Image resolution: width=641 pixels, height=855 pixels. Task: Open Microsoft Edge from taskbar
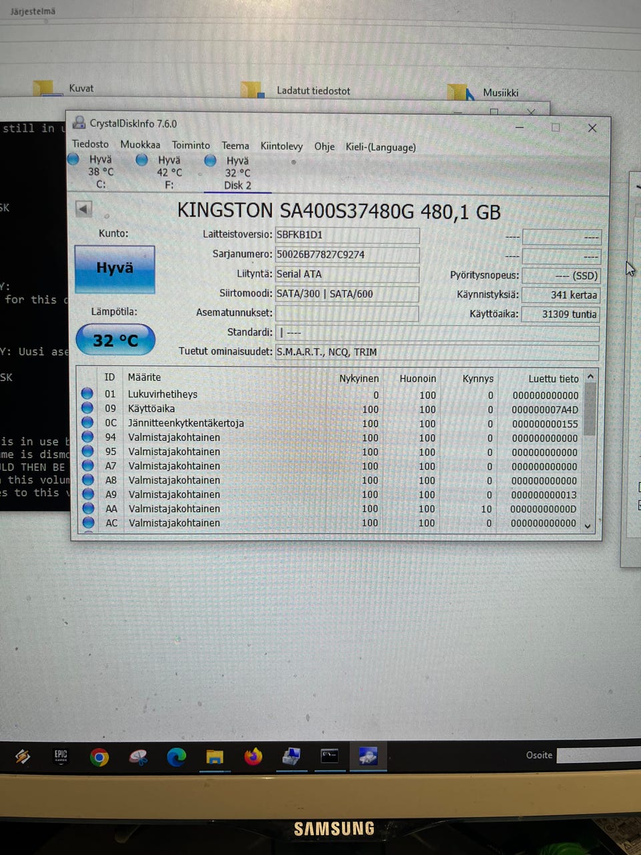(176, 757)
